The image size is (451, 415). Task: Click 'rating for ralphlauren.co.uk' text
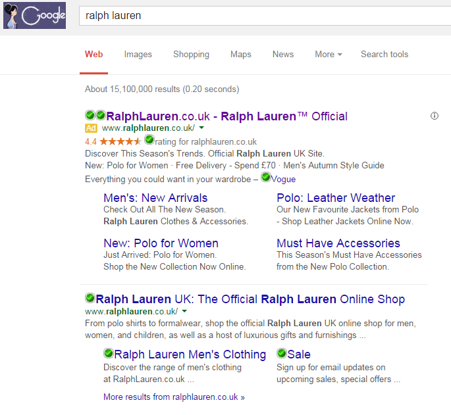[206, 141]
